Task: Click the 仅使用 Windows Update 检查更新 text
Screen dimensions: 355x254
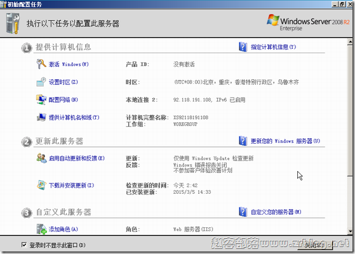Action: coord(213,158)
